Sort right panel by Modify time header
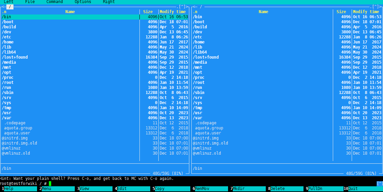 (366, 12)
